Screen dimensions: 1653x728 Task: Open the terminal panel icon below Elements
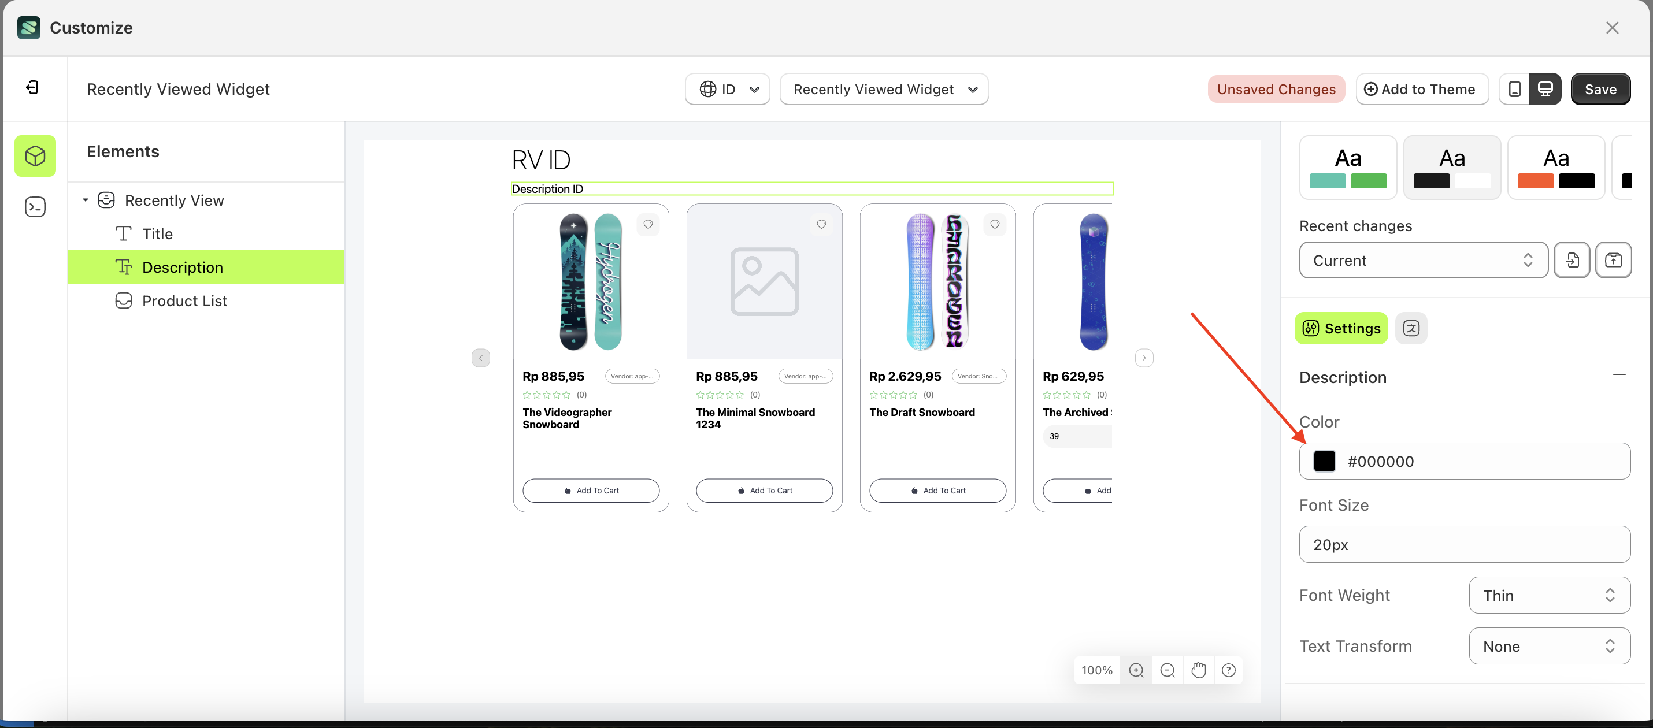coord(35,206)
